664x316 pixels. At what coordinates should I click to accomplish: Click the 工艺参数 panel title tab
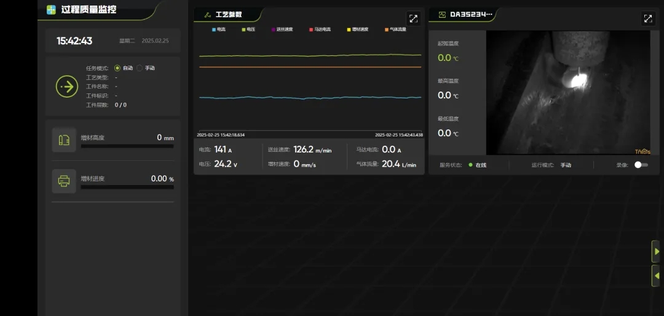pyautogui.click(x=228, y=15)
